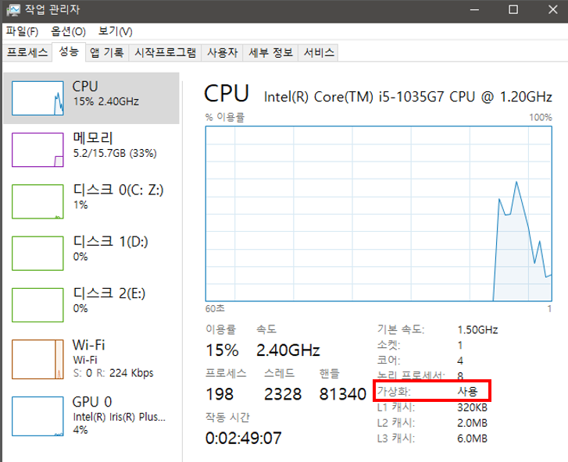Click the L3 캐시 6.0MB value
Image resolution: width=568 pixels, height=462 pixels.
(472, 439)
